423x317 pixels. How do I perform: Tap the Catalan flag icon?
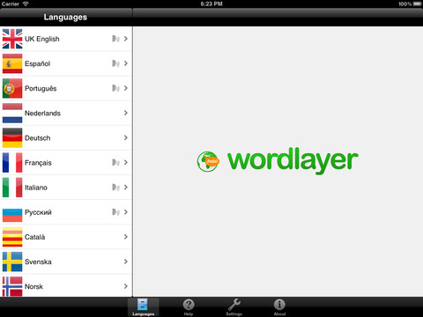coord(12,237)
